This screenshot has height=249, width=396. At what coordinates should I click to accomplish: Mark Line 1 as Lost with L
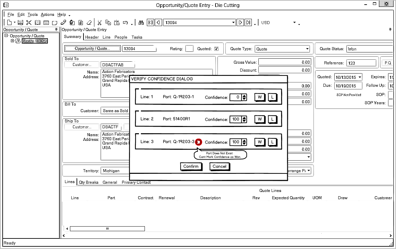272,97
